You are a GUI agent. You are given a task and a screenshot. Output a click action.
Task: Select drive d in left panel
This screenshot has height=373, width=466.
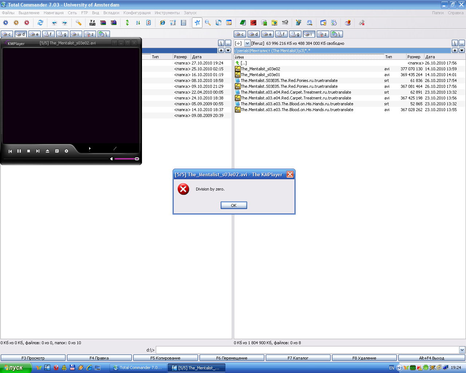coord(20,34)
